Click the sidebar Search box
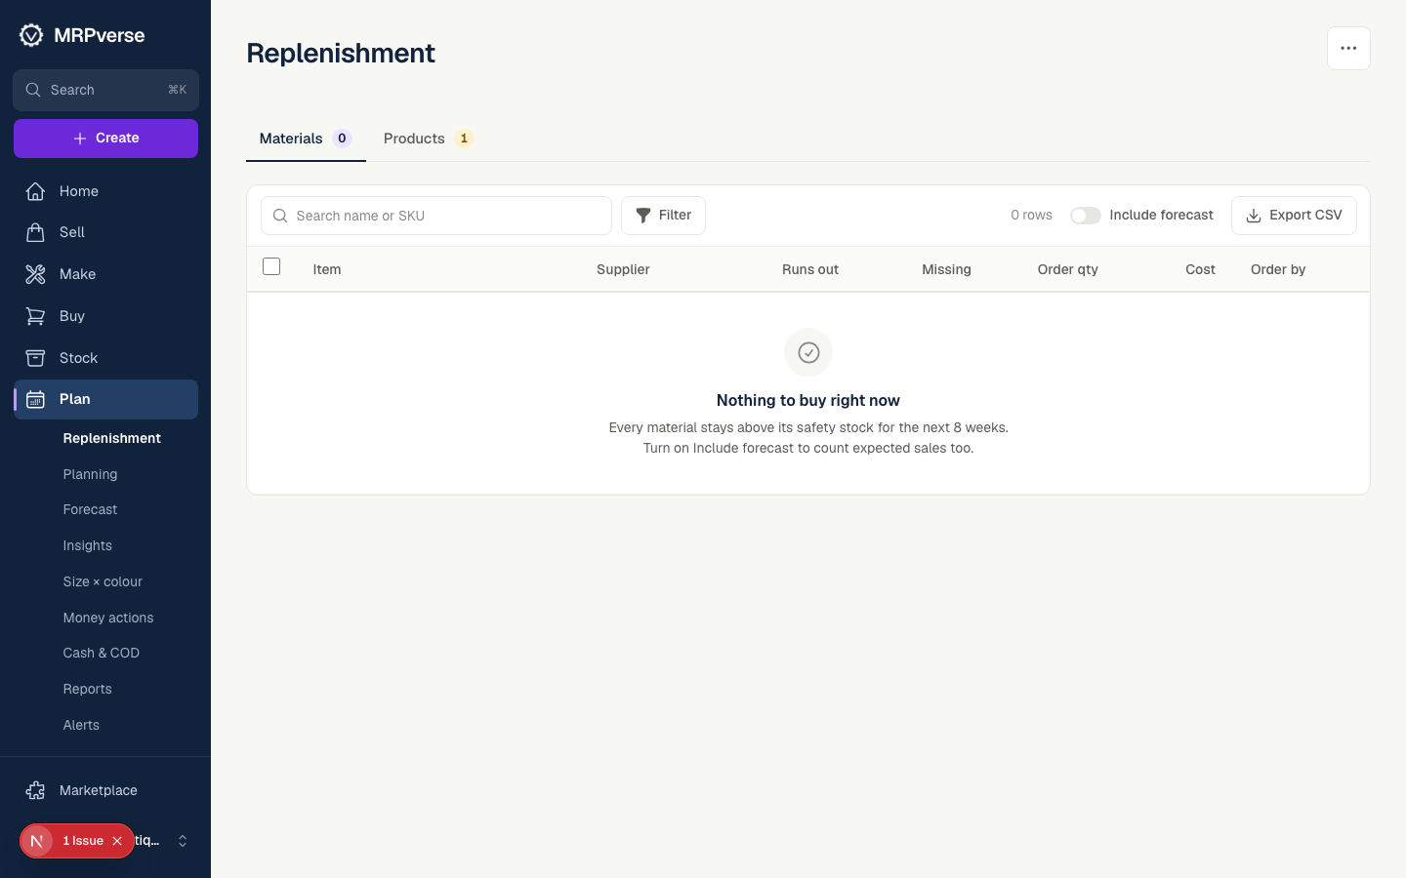 point(105,90)
